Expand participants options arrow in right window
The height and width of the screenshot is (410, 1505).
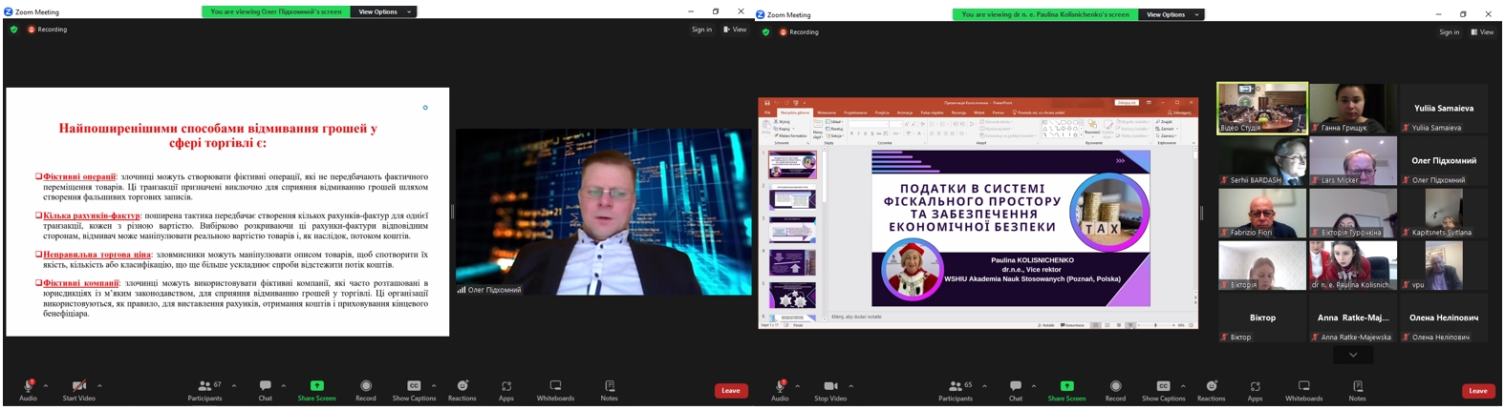point(985,386)
